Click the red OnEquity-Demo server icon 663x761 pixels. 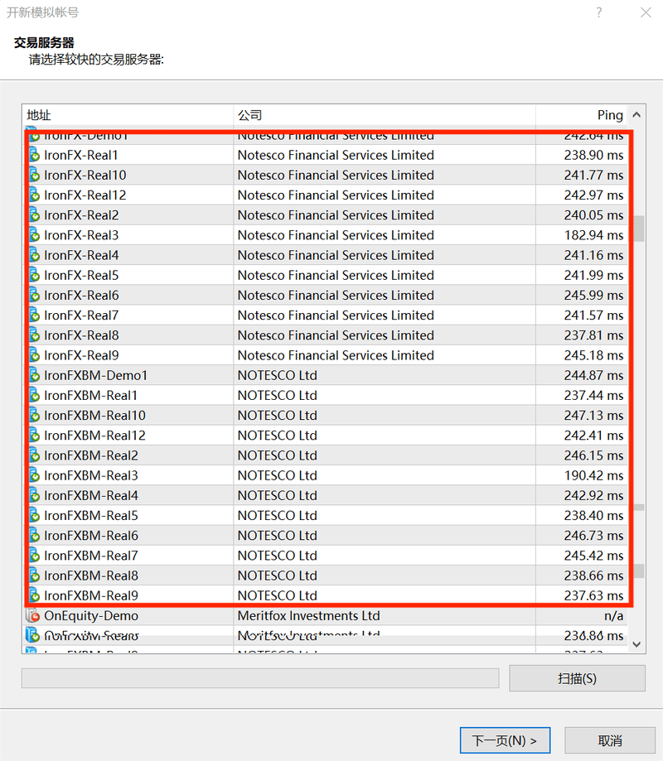coord(33,615)
